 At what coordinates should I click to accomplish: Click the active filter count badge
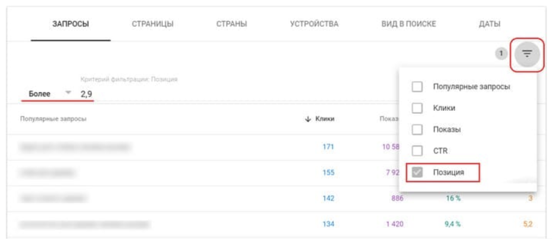point(501,54)
